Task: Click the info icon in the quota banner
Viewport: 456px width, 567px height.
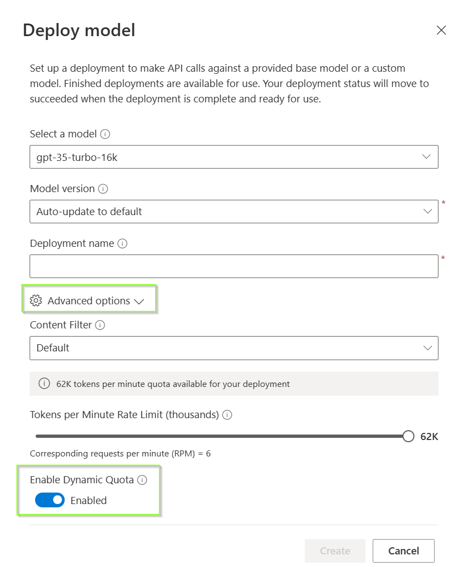Action: click(44, 384)
